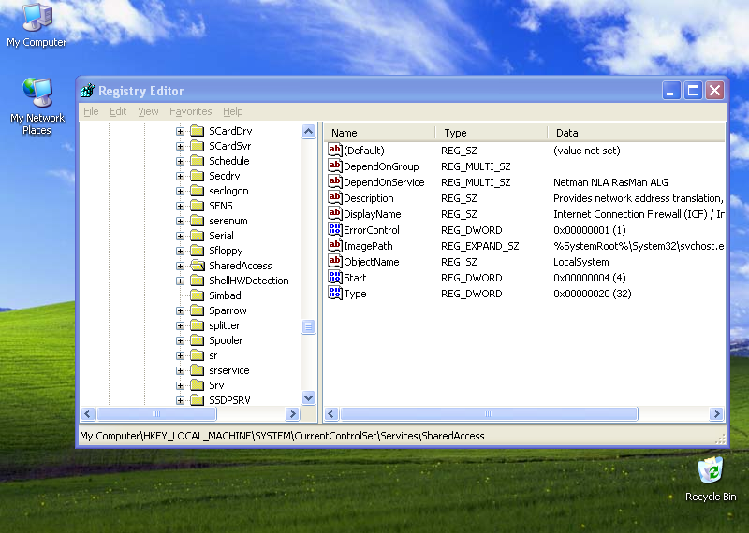Image resolution: width=749 pixels, height=533 pixels.
Task: Select the seclogon folder icon
Action: 197,191
